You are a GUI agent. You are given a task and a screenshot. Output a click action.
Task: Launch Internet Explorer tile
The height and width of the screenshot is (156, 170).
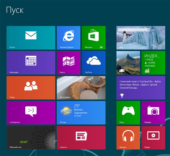click(68, 38)
